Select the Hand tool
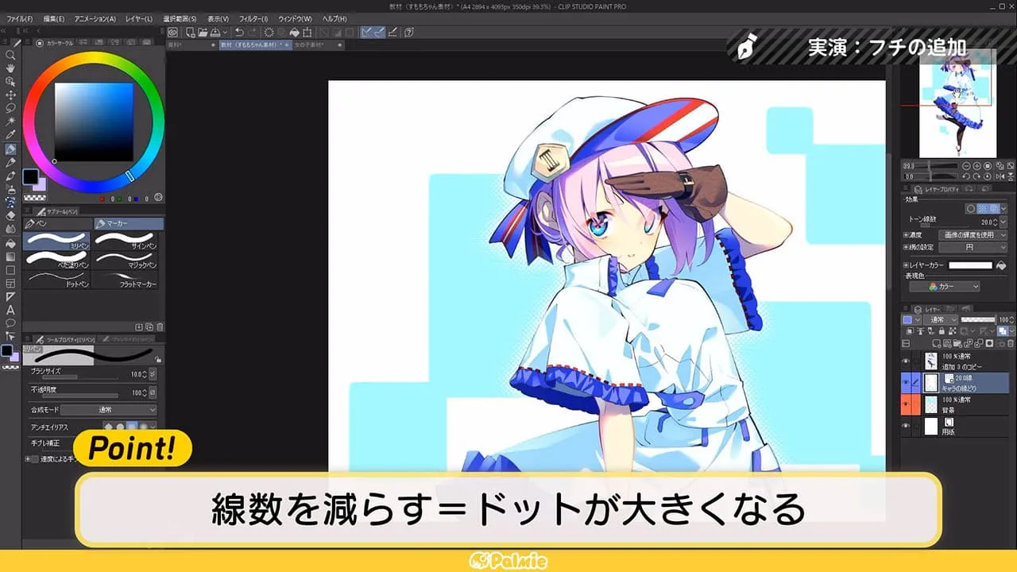Screen dimensions: 1017x572 click(x=10, y=68)
